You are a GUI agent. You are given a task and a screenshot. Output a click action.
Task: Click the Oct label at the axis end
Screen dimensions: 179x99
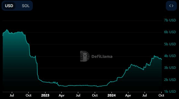pyautogui.click(x=161, y=95)
